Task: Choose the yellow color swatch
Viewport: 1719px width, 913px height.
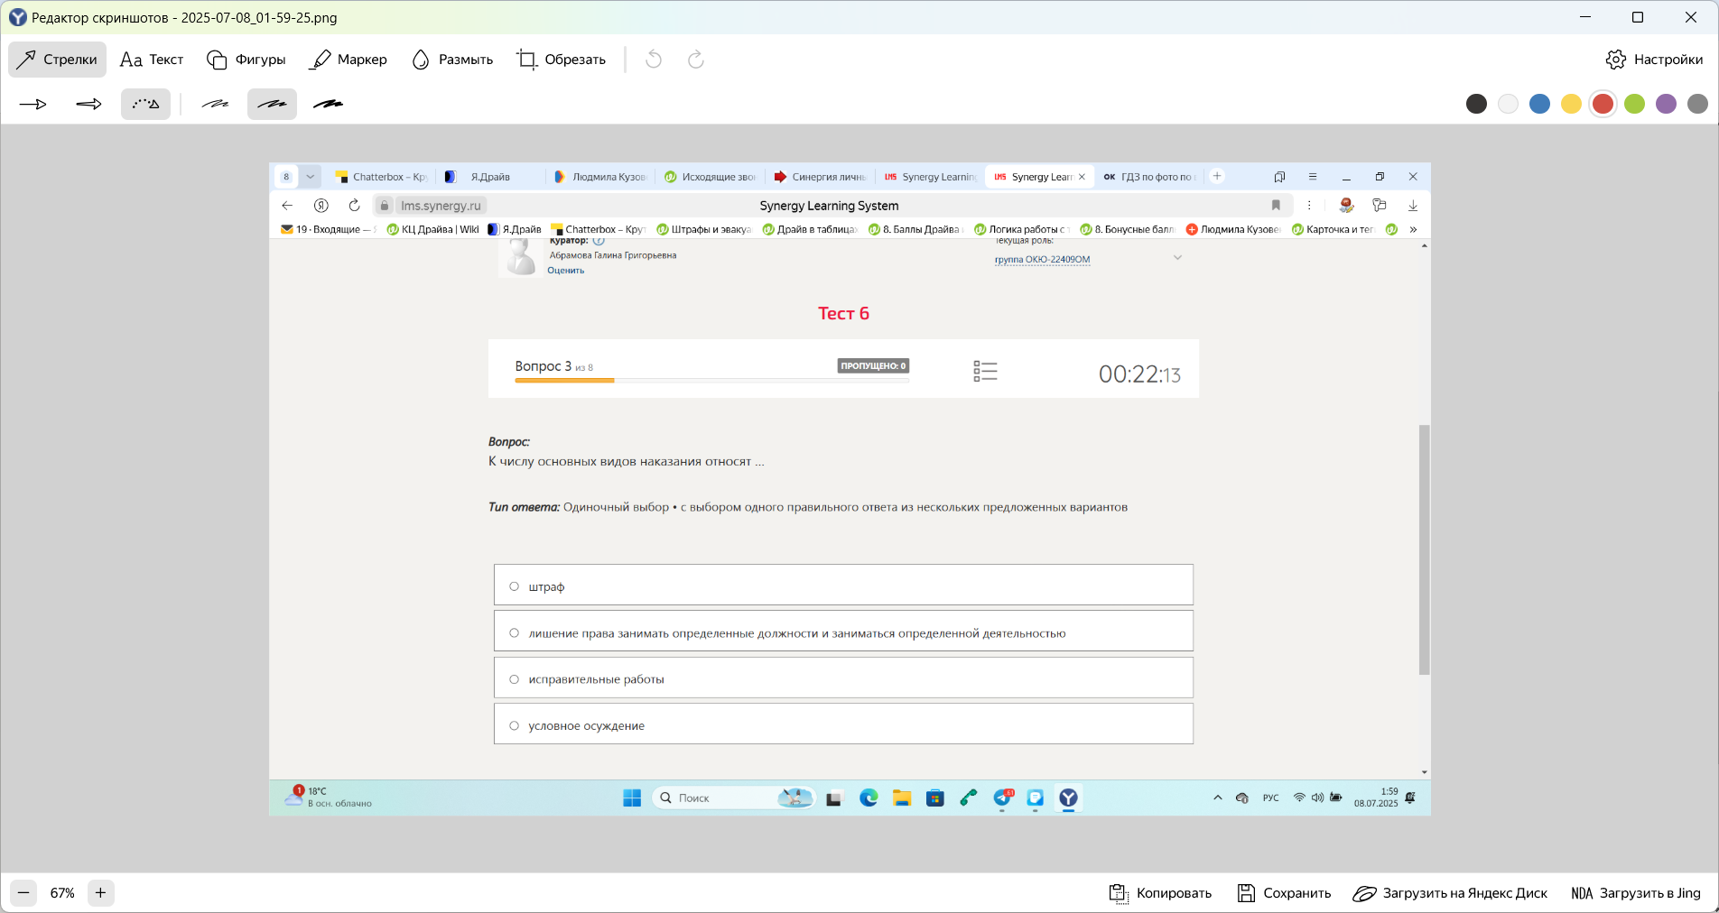Action: tap(1571, 104)
